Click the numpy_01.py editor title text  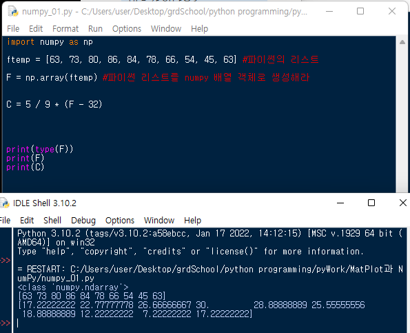coord(165,12)
